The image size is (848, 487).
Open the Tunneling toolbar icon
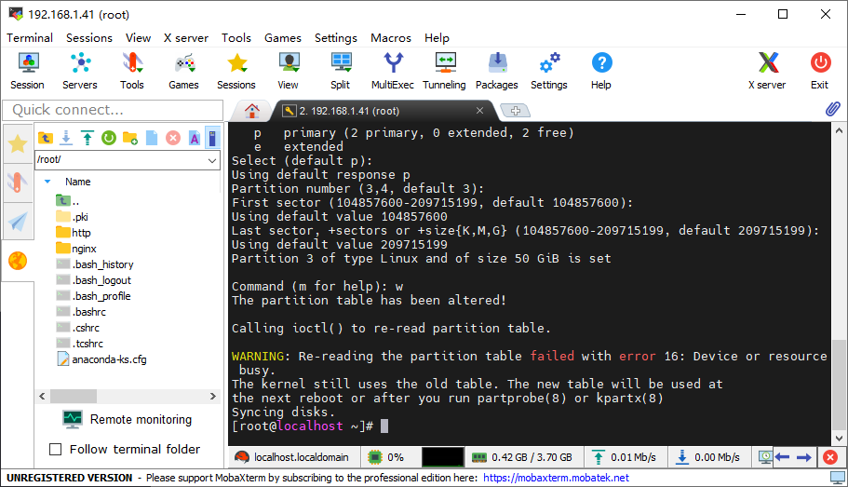click(445, 71)
